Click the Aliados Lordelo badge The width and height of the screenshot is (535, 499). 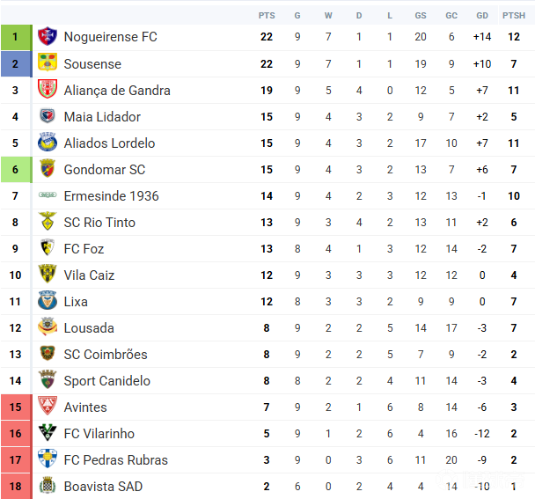(x=48, y=143)
